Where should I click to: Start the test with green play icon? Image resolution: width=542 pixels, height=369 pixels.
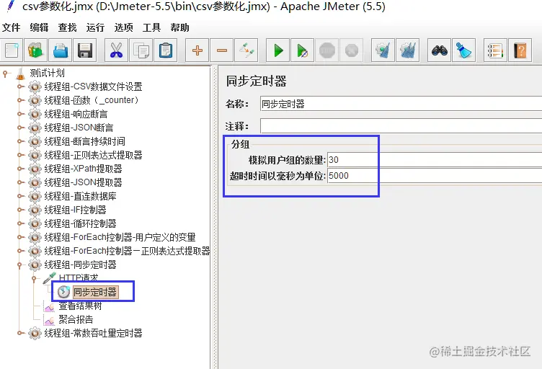(278, 50)
